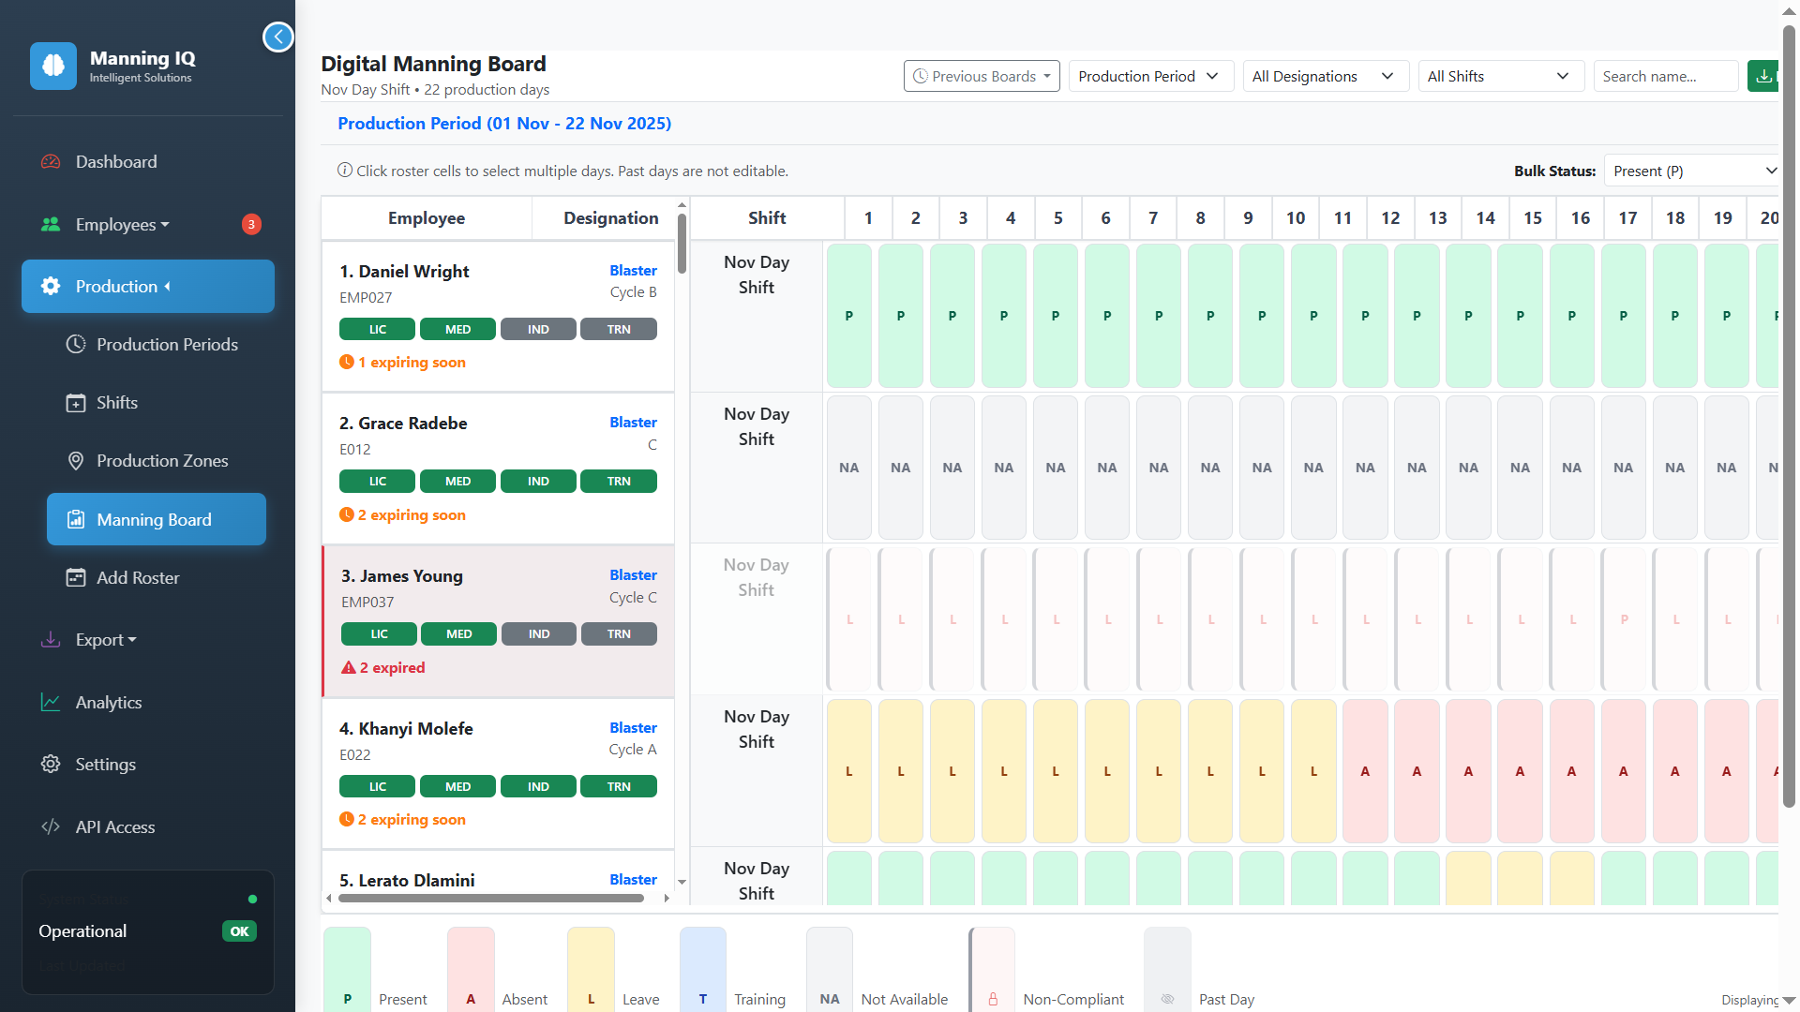This screenshot has height=1012, width=1800.
Task: Collapse the sidebar using the arrow button
Action: tap(278, 37)
